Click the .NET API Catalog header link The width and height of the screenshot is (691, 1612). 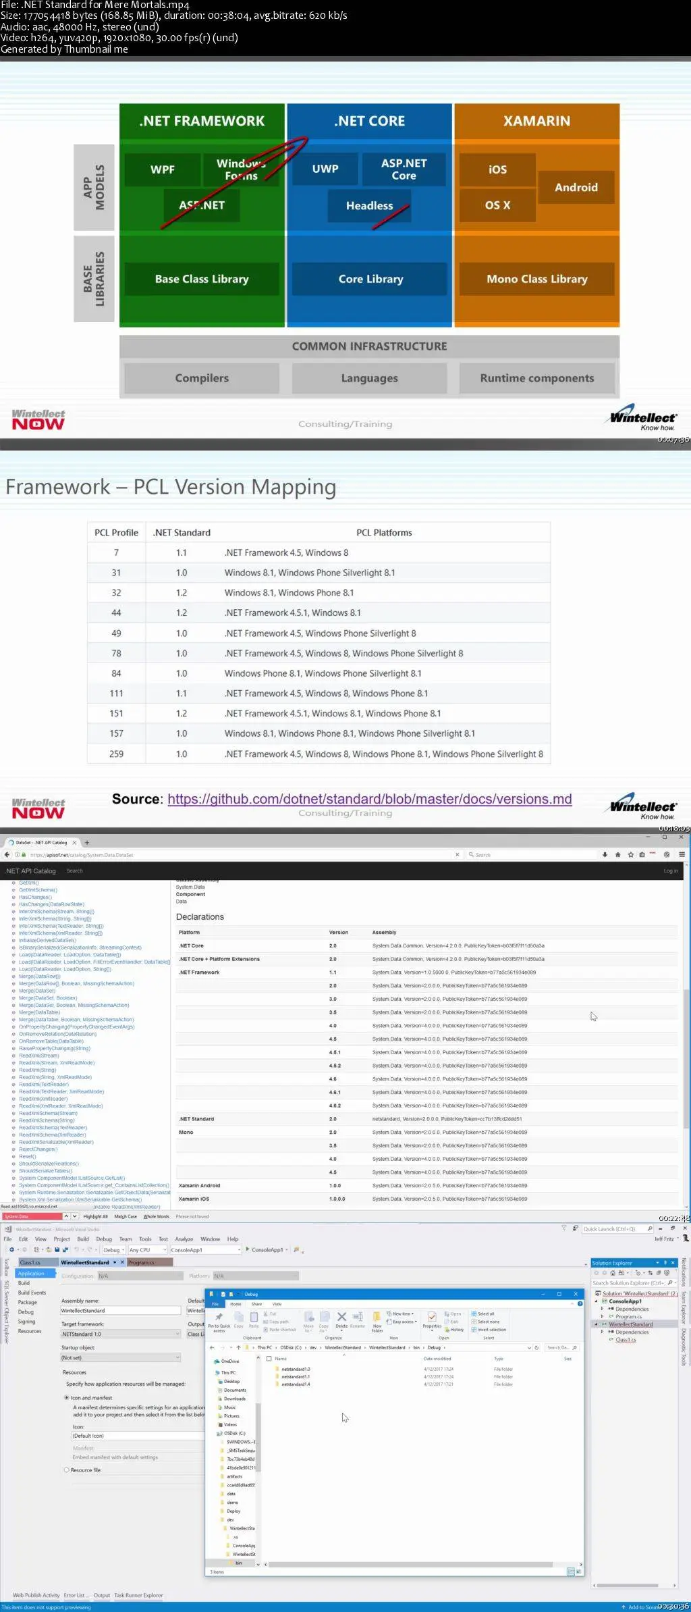(x=30, y=870)
